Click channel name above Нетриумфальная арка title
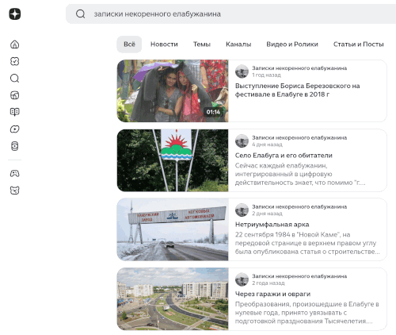396x335 pixels. tap(299, 207)
